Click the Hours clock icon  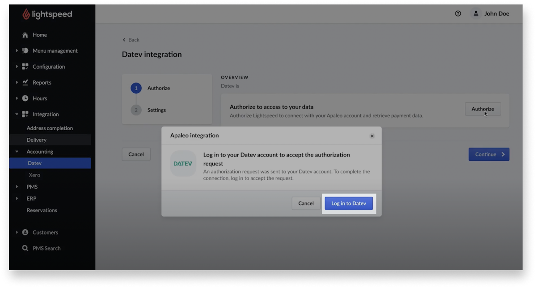[25, 98]
